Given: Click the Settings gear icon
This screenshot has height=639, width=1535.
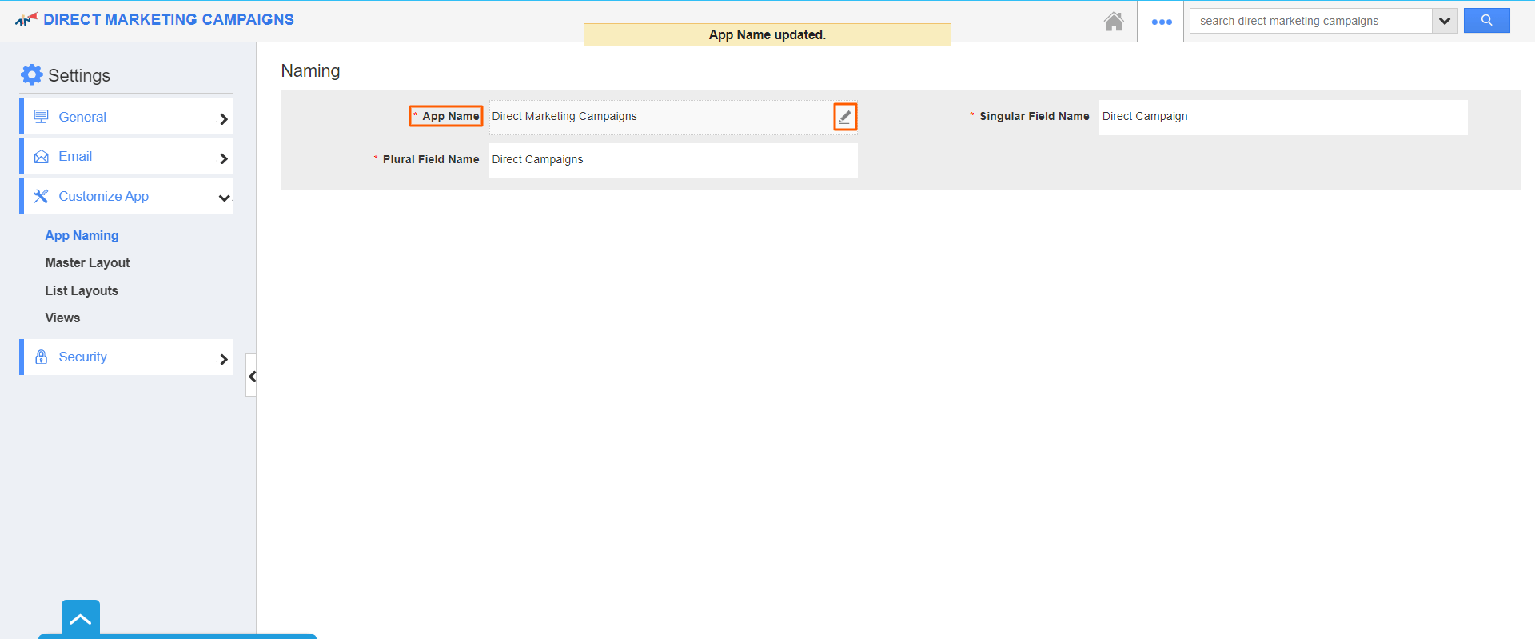Looking at the screenshot, I should 31,74.
